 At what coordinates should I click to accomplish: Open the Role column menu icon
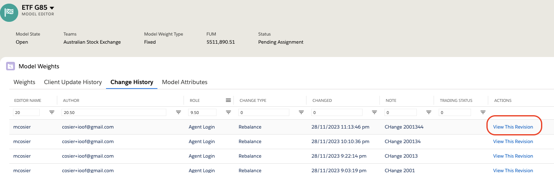[x=228, y=100]
